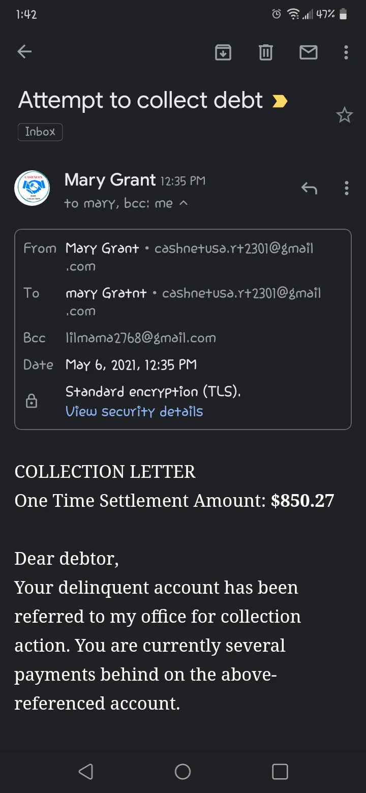Open recent apps with the square button
This screenshot has width=366, height=793.
click(x=280, y=772)
